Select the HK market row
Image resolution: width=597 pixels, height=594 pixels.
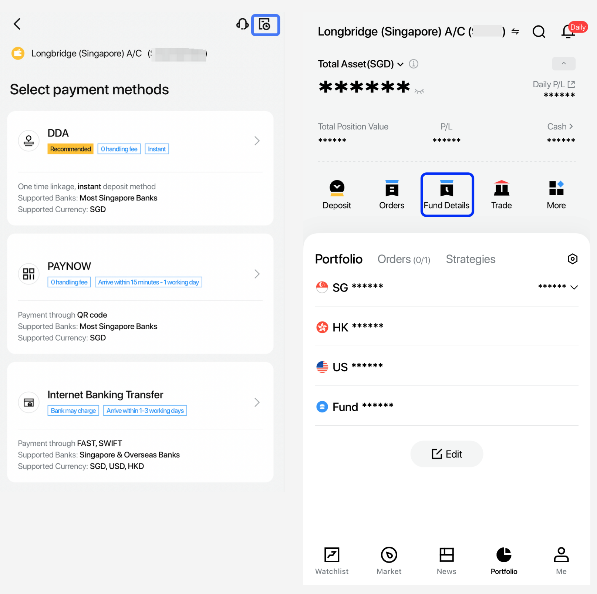[446, 327]
